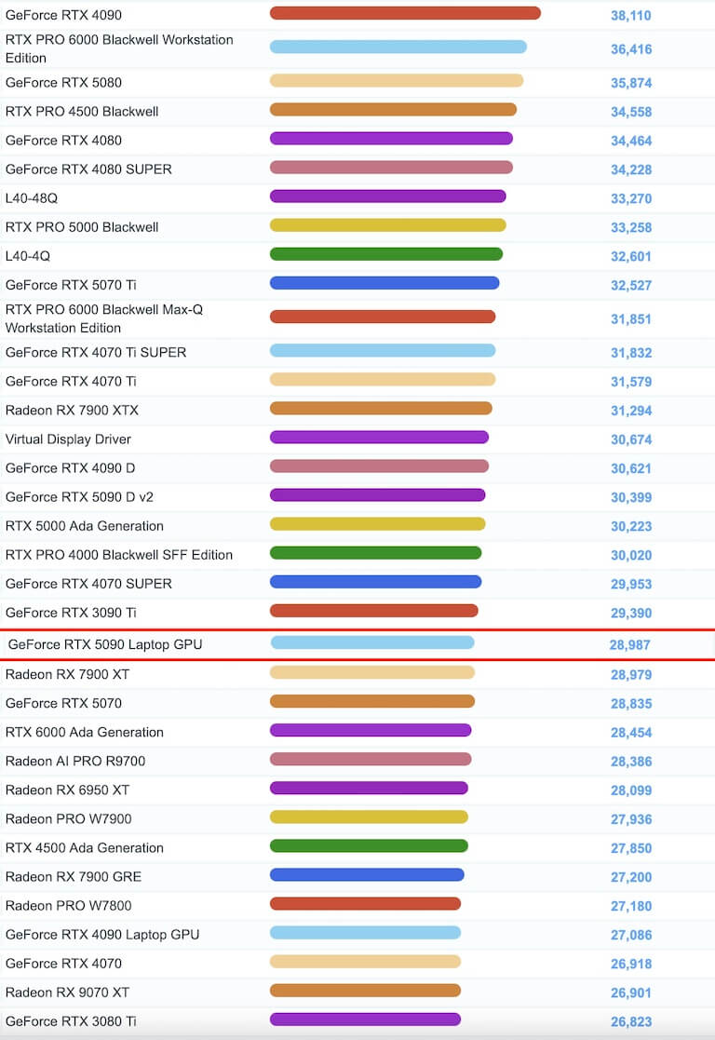
Task: Click the score 33,270 for L40-48Q
Action: coord(631,198)
